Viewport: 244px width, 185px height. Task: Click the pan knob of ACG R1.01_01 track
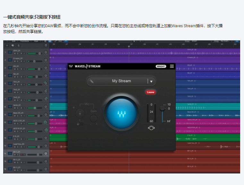[46, 130]
